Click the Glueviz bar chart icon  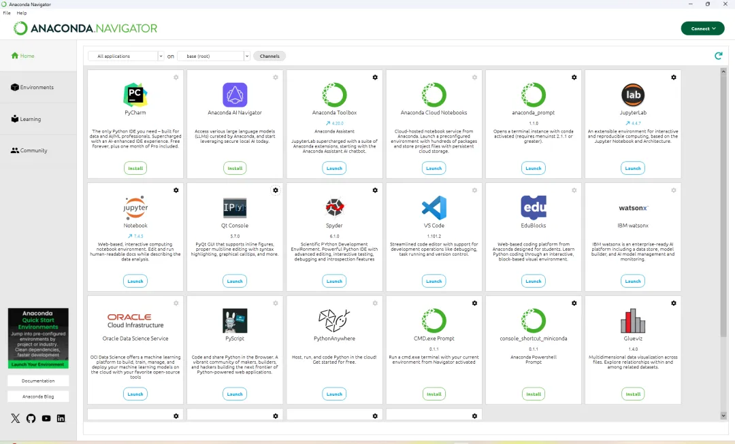coord(633,321)
